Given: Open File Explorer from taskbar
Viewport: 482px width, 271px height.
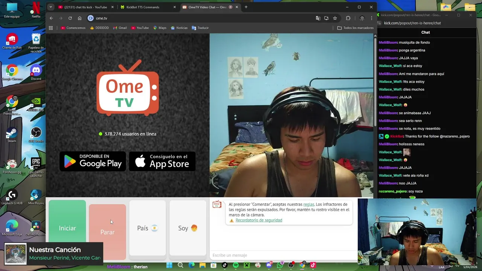Looking at the screenshot, I should pos(203,265).
